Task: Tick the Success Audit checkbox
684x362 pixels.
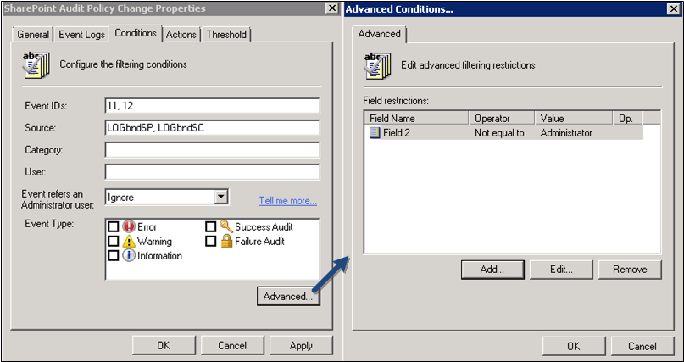Action: coord(211,227)
